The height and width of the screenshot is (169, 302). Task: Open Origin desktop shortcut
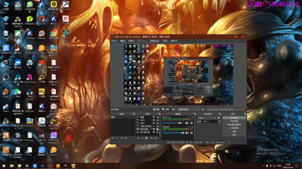tap(6, 93)
